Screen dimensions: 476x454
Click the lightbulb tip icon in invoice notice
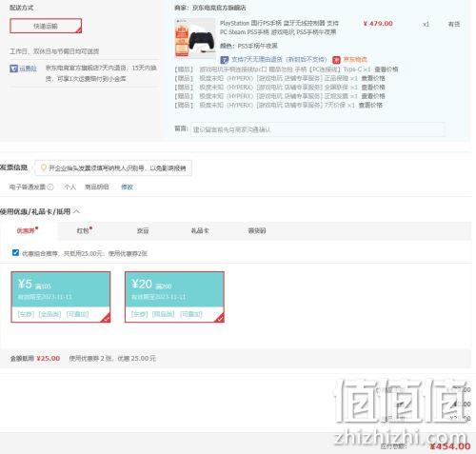click(44, 168)
